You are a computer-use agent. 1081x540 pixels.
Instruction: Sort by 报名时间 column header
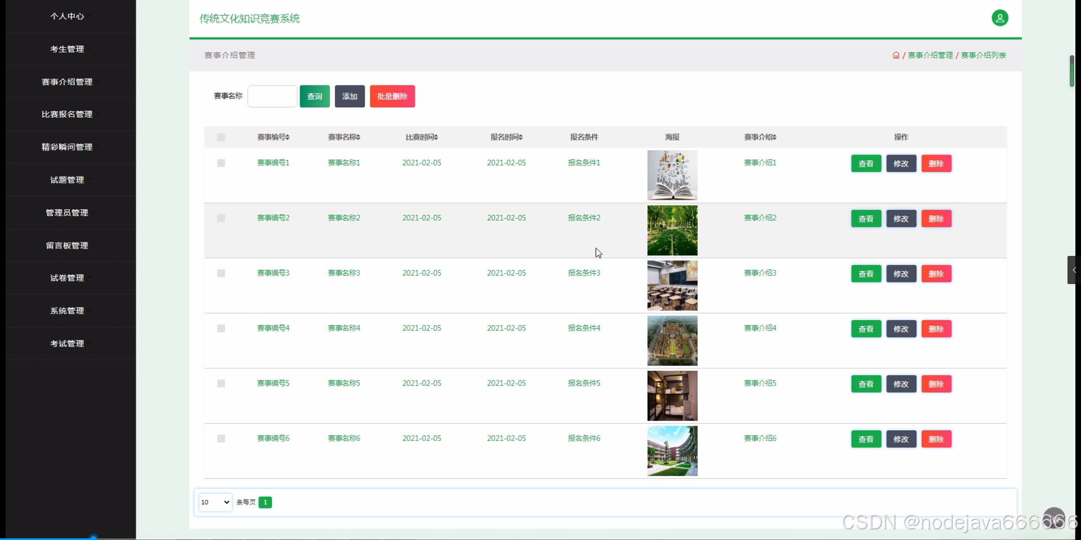point(506,137)
